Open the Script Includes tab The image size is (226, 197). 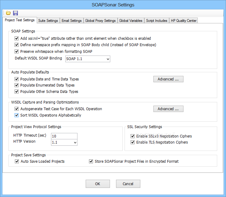[x=157, y=21]
